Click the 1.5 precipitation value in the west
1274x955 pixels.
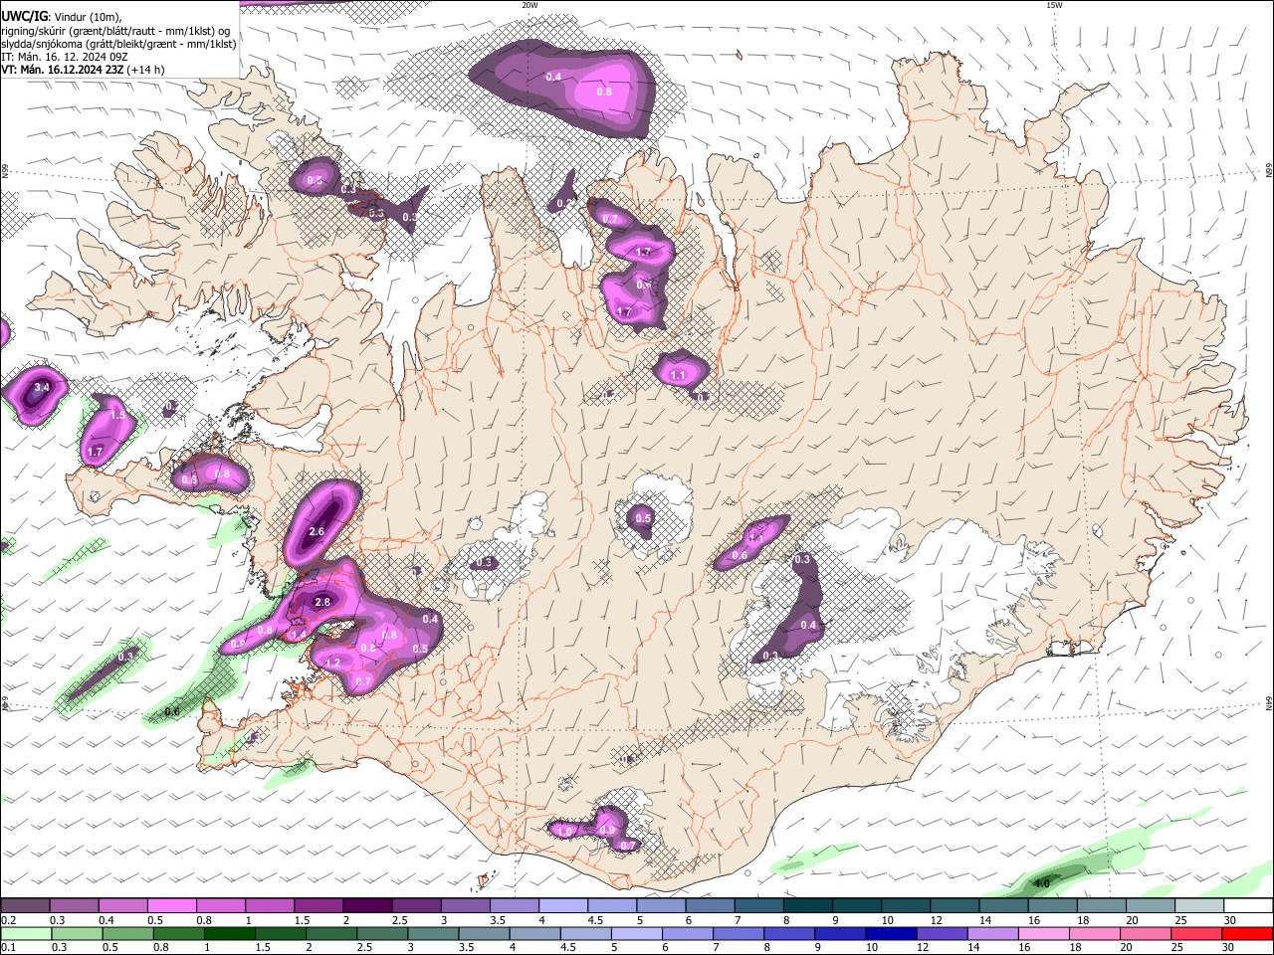tap(117, 416)
